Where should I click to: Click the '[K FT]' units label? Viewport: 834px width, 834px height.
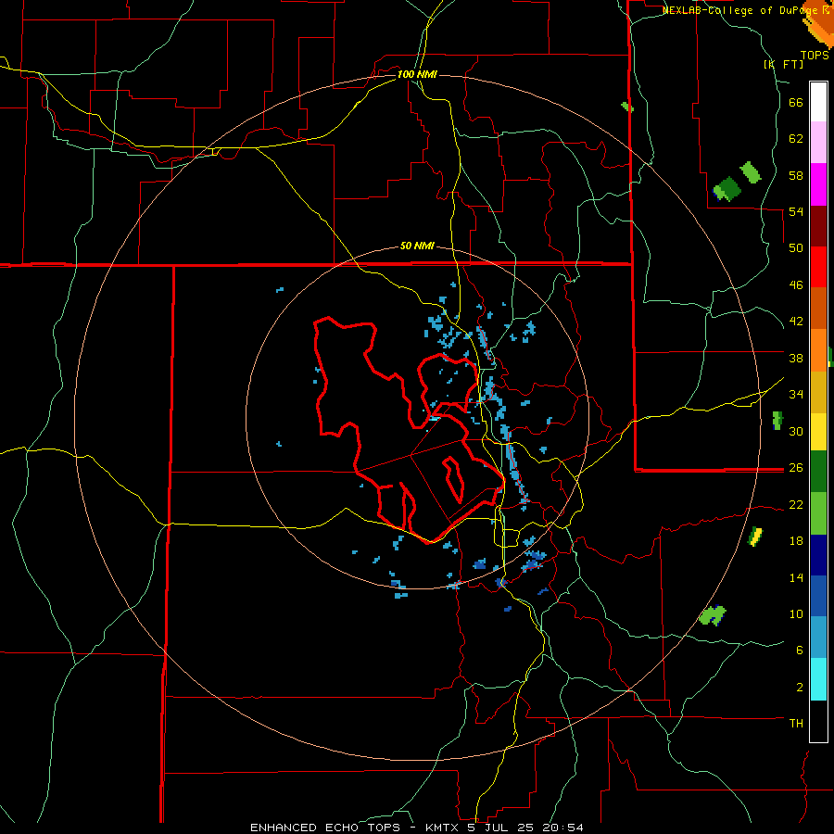click(784, 64)
